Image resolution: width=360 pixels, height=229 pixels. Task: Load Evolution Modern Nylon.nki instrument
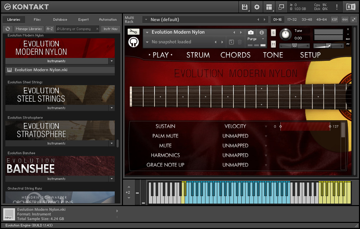click(60, 70)
